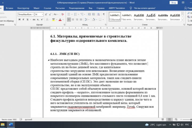Justify the paragraph text
This screenshot has width=192, height=128.
tap(81, 19)
